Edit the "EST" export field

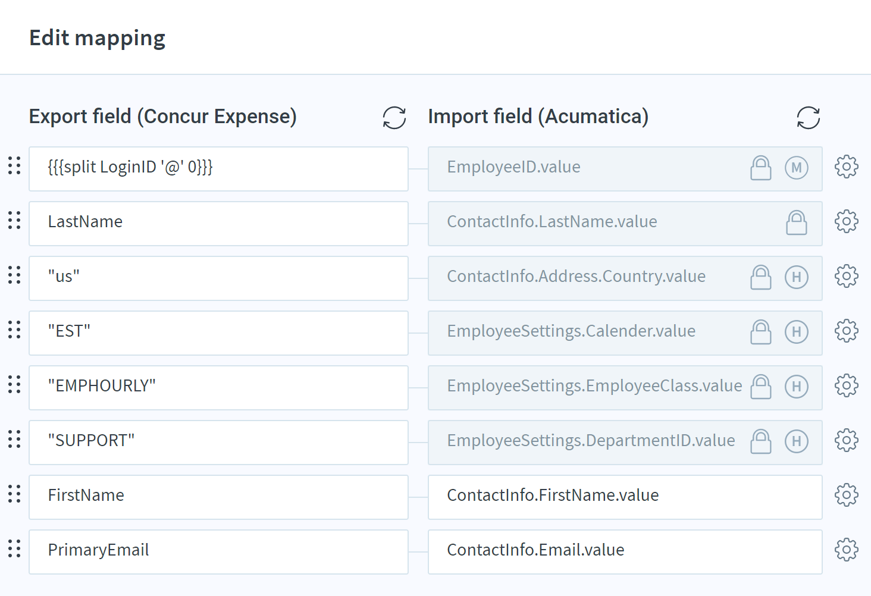(x=218, y=333)
